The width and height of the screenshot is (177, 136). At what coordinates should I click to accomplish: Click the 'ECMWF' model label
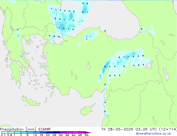[x=45, y=129]
